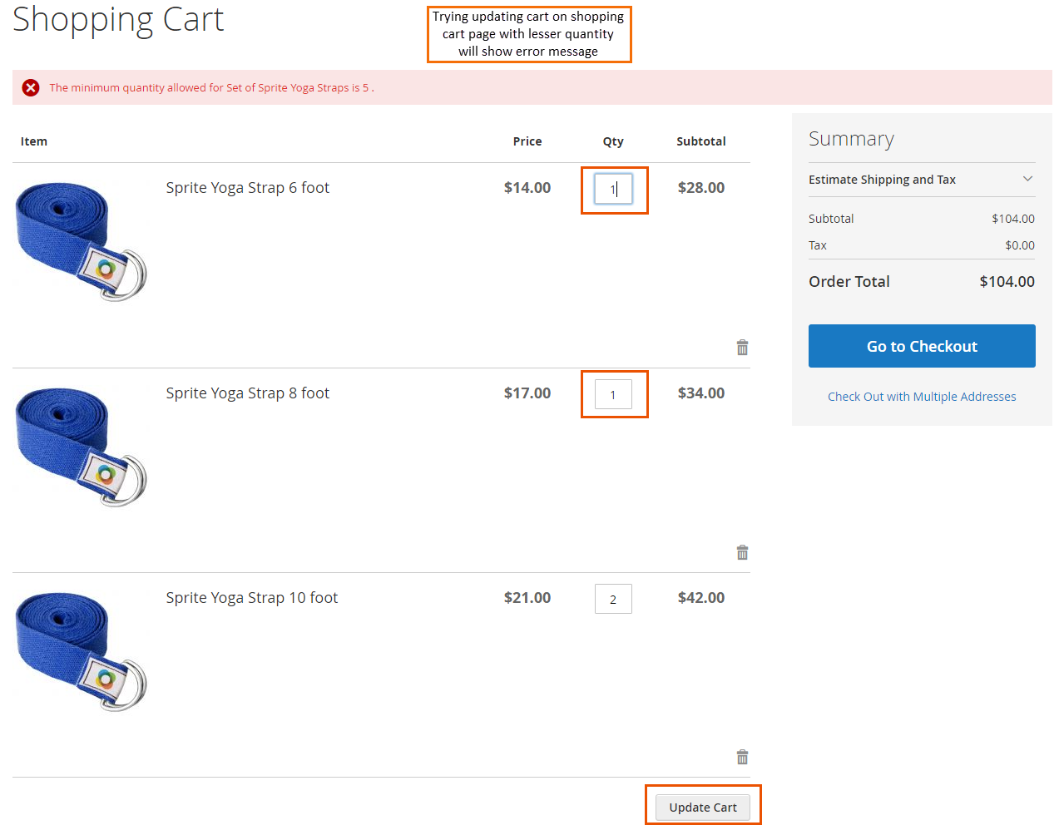View the Sprite Yoga Strap 10 foot picture
This screenshot has height=825, width=1059.
[81, 651]
